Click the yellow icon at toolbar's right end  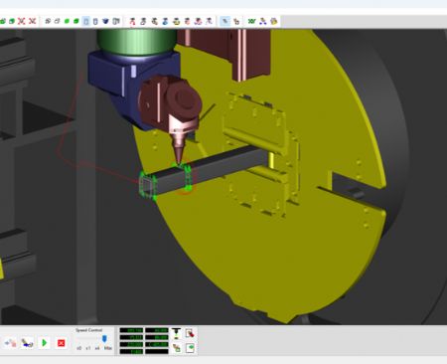click(274, 21)
